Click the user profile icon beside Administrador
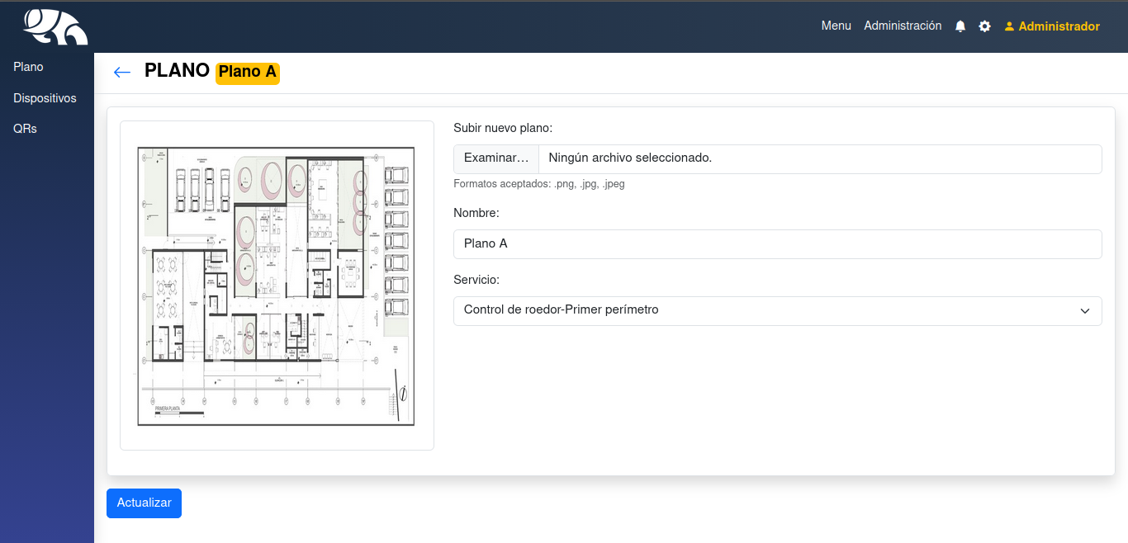Image resolution: width=1128 pixels, height=543 pixels. coord(1009,26)
